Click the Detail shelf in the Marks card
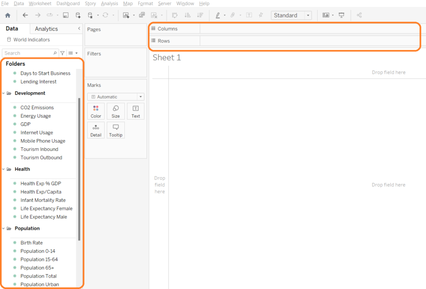426x289 pixels. 96,130
